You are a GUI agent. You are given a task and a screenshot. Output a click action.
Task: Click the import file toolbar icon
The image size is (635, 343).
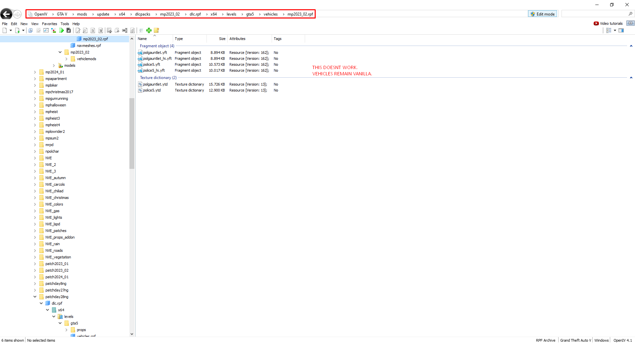[x=17, y=30]
